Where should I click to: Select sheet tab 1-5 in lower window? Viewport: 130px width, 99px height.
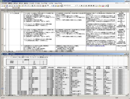pos(30,95)
